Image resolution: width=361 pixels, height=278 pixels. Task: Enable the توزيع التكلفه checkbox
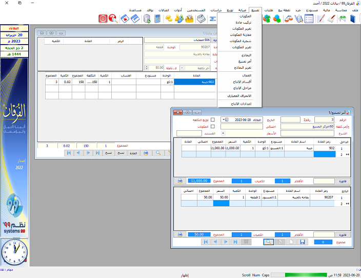[213, 120]
